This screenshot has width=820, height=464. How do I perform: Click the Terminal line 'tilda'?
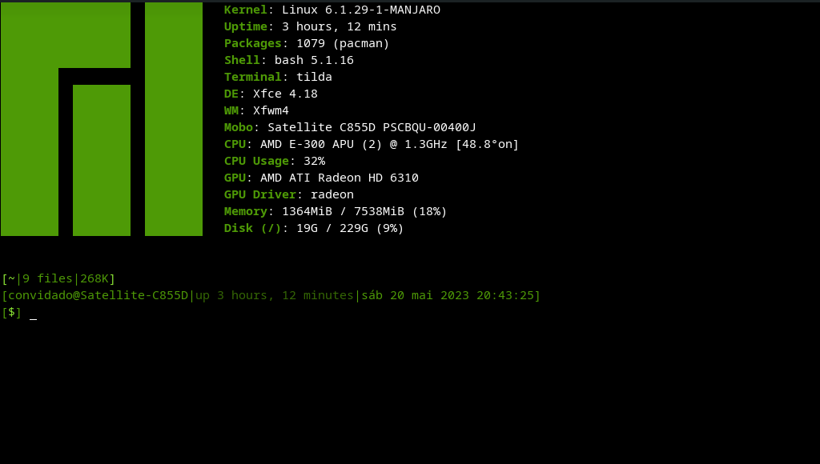click(x=278, y=77)
